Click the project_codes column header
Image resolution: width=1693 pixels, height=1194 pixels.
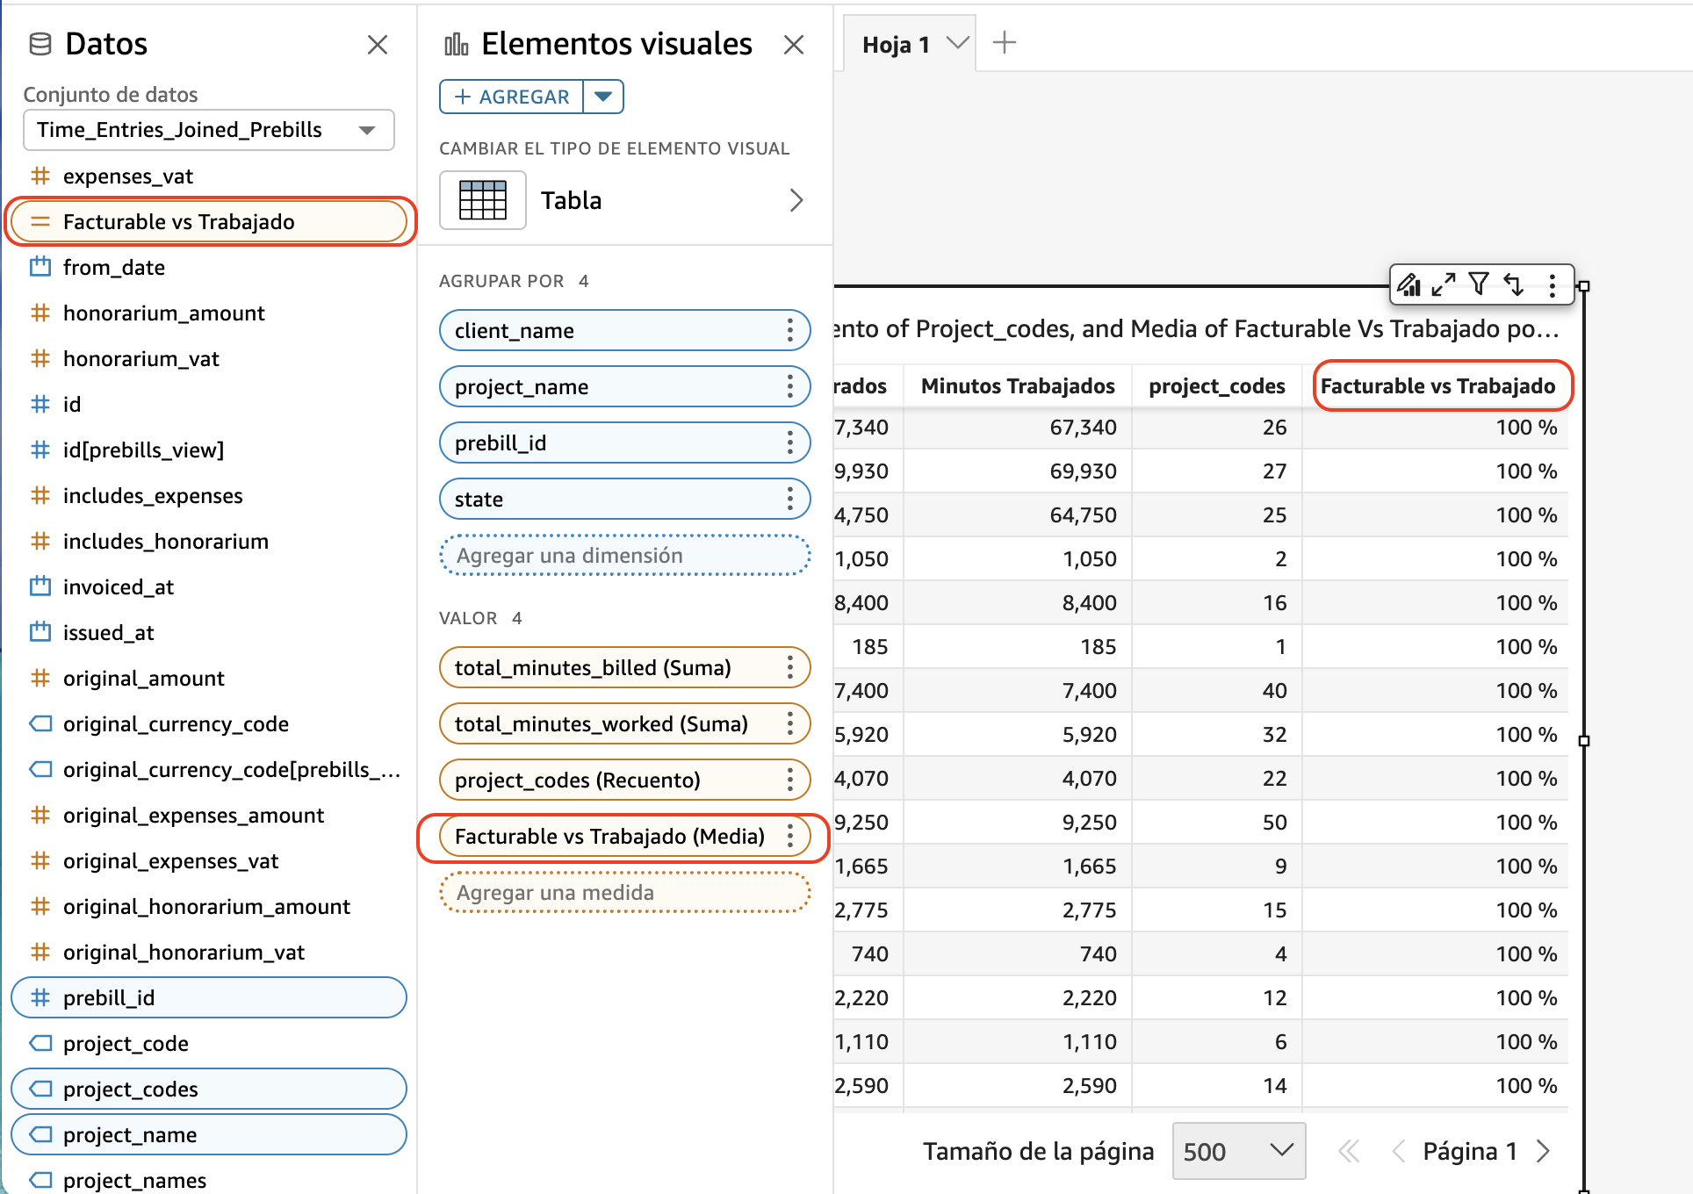pyautogui.click(x=1217, y=386)
